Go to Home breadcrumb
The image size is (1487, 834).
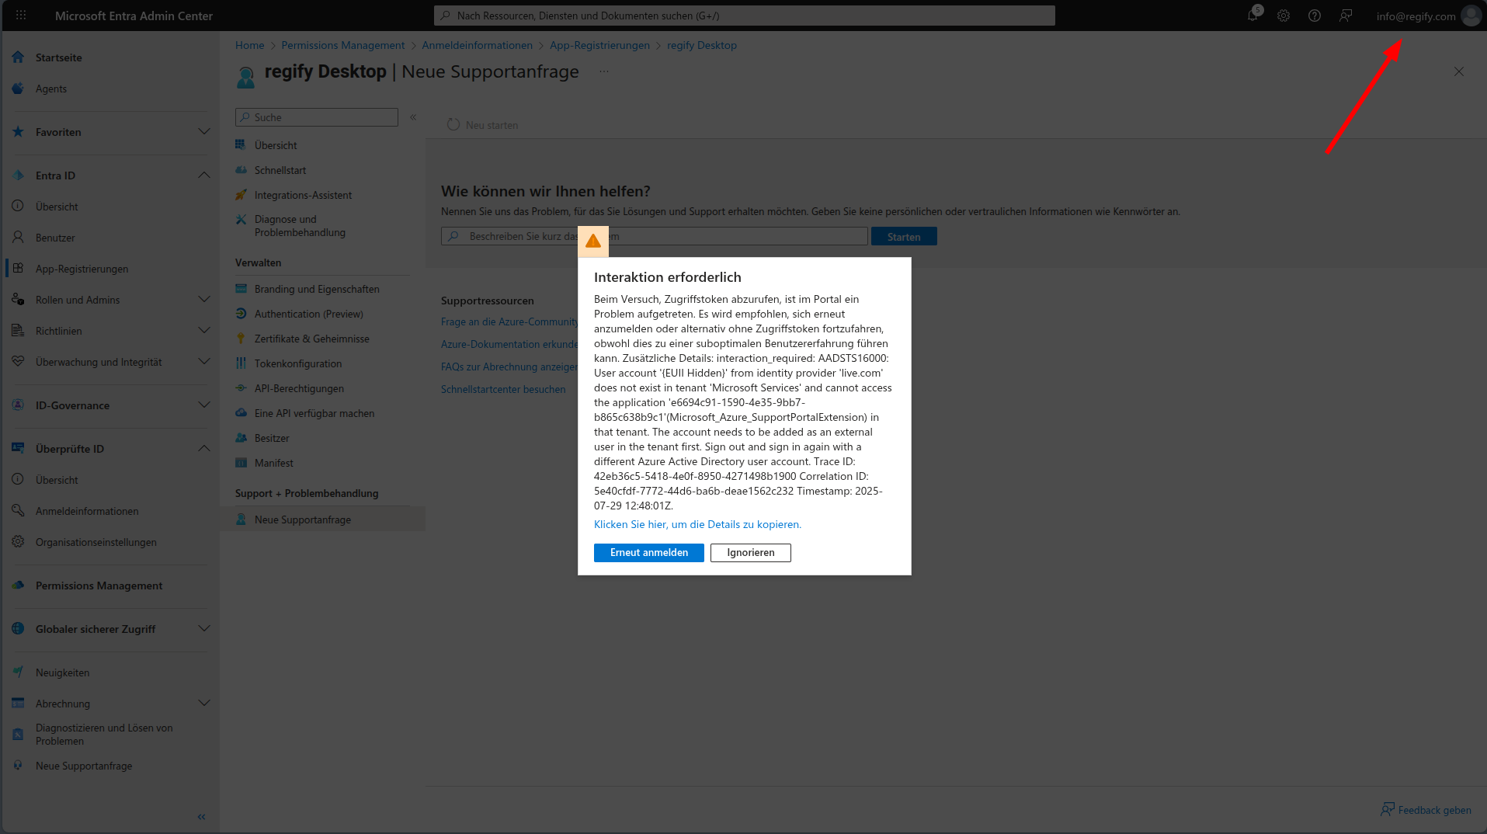[249, 46]
